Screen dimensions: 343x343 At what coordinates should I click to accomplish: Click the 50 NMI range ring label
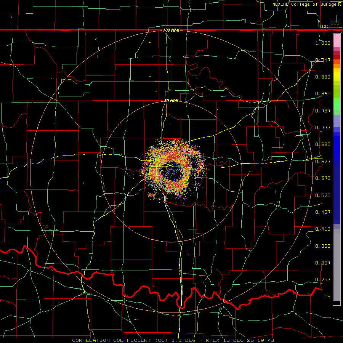[x=171, y=101]
